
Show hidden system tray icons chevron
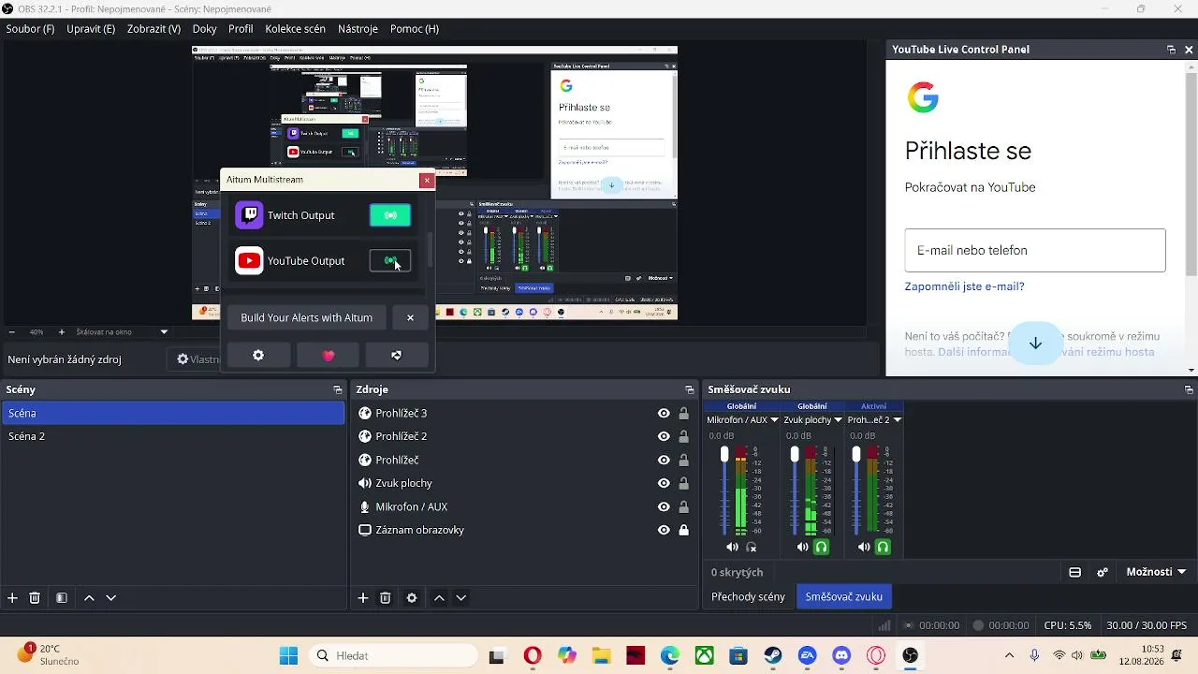[1009, 655]
